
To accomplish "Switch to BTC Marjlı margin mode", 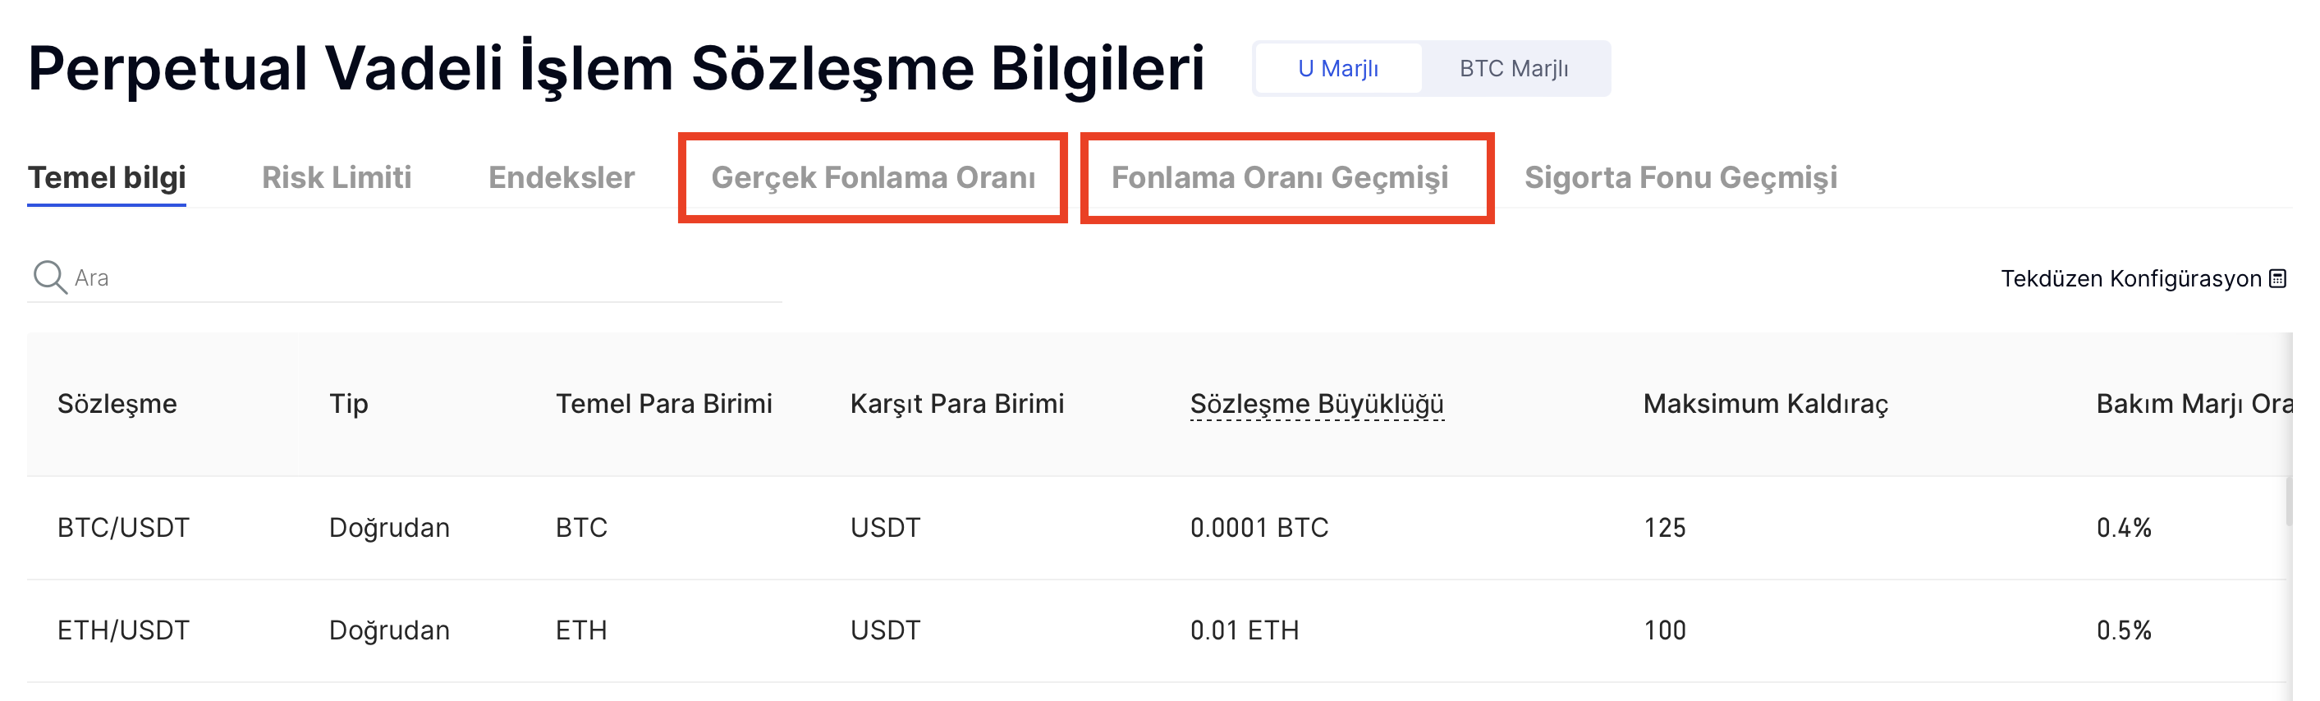I will click(1513, 68).
